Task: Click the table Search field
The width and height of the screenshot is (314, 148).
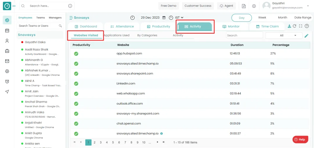Action: 245,35
